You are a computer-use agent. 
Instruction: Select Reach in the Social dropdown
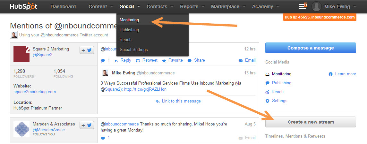tap(152, 40)
